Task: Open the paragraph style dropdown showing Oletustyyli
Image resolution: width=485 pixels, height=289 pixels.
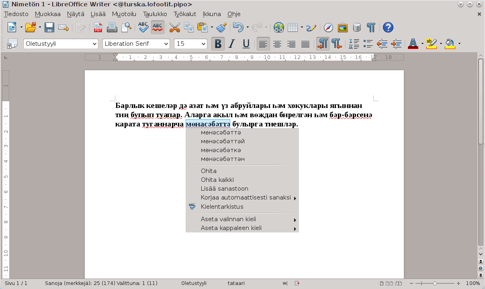Action: tap(95, 44)
